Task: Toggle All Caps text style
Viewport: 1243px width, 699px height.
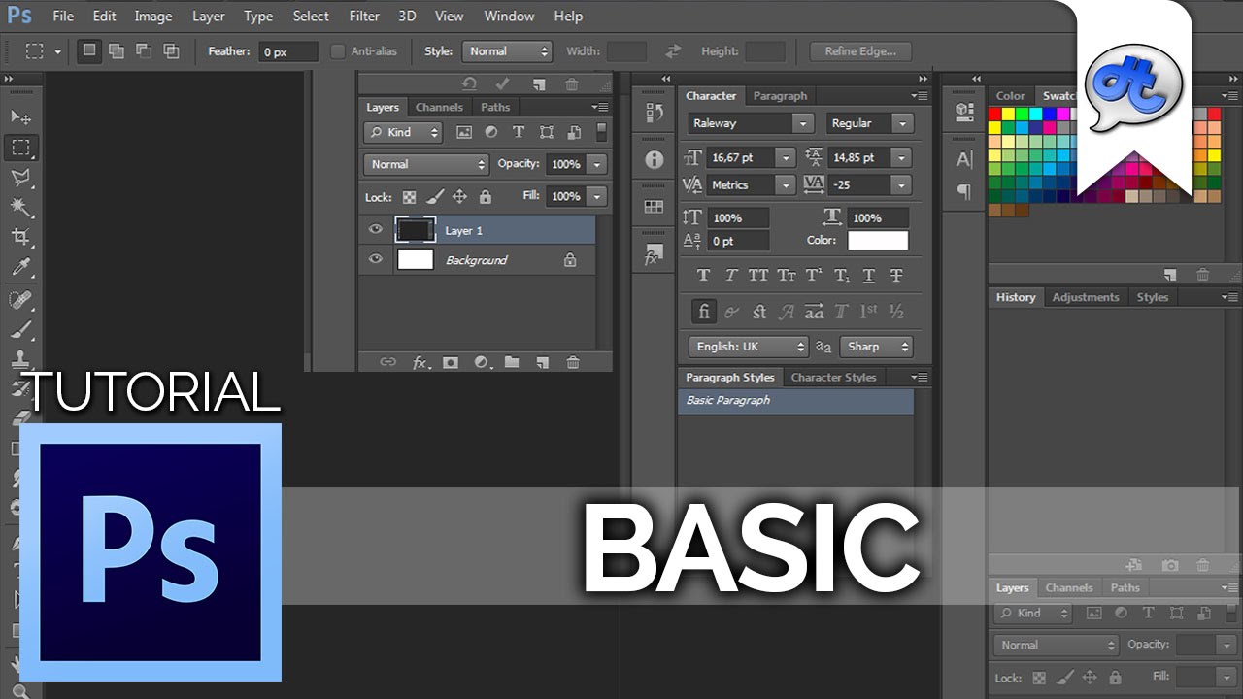Action: coord(758,276)
